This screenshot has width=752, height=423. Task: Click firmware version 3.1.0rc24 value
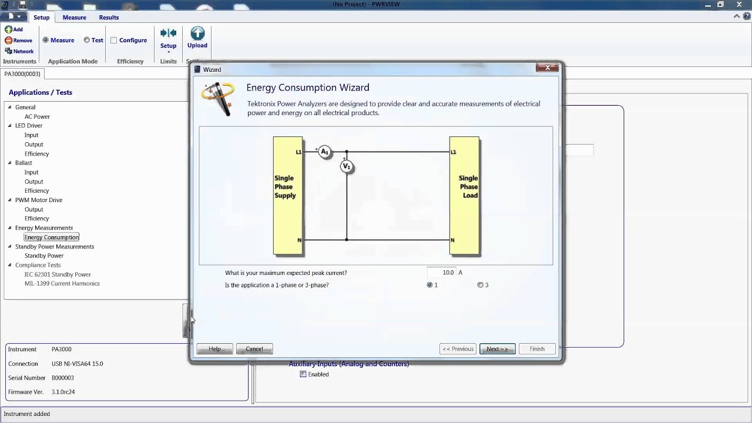tap(63, 392)
